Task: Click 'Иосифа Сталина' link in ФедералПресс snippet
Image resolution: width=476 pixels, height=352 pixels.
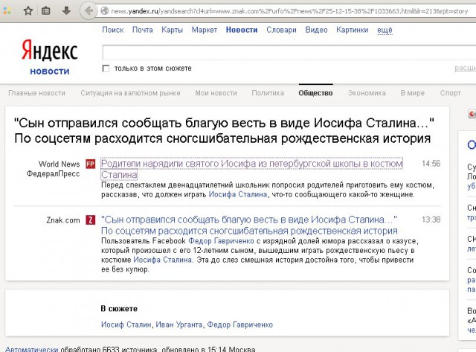Action: point(238,194)
